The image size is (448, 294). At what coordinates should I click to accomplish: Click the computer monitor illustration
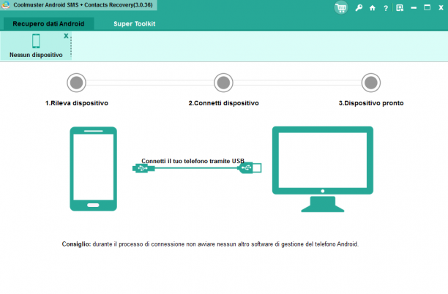pos(323,169)
